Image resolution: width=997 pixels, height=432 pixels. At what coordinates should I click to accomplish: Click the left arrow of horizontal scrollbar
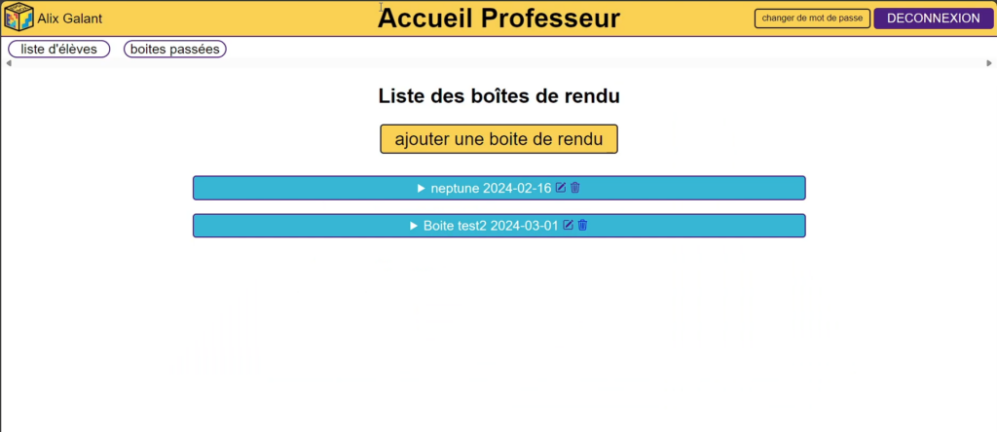click(8, 63)
